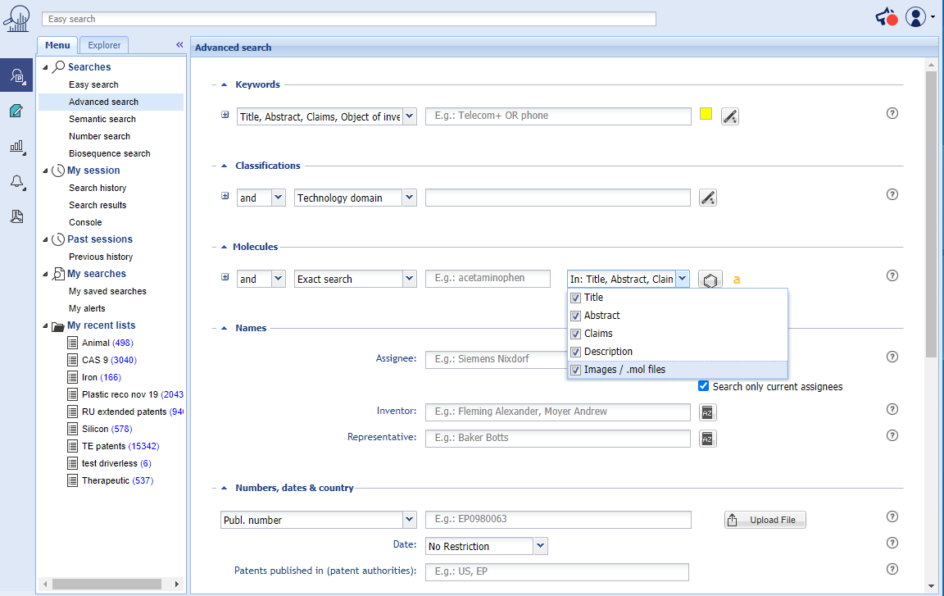
Task: Open help for the Publ. number field
Action: click(x=892, y=516)
